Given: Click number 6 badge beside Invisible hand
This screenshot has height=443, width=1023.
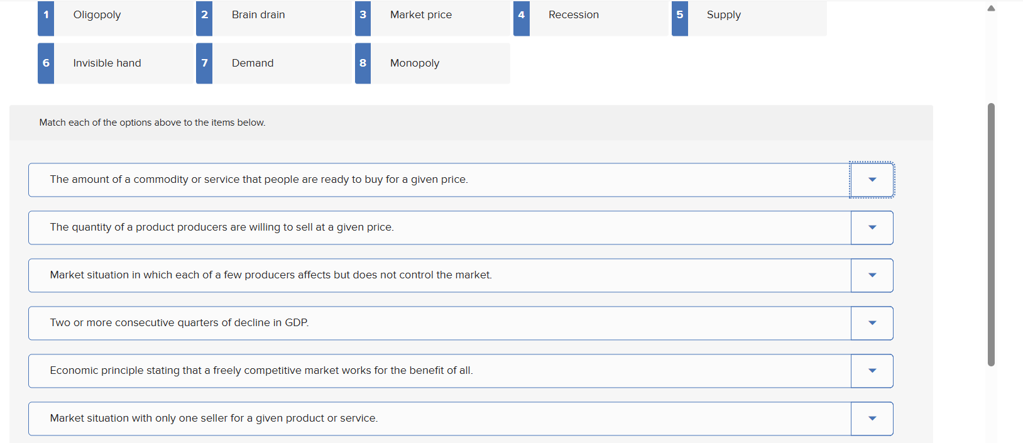Looking at the screenshot, I should (46, 63).
